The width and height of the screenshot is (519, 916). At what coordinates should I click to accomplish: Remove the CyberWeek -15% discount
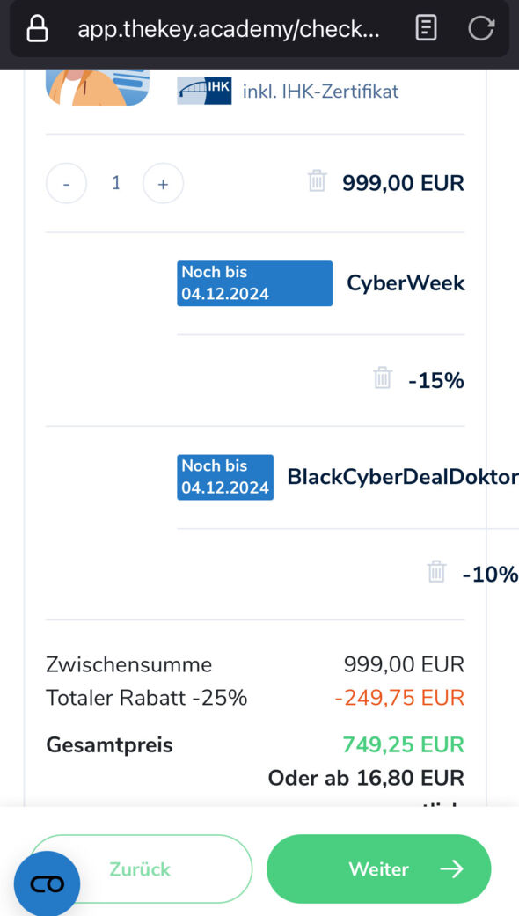click(x=383, y=378)
